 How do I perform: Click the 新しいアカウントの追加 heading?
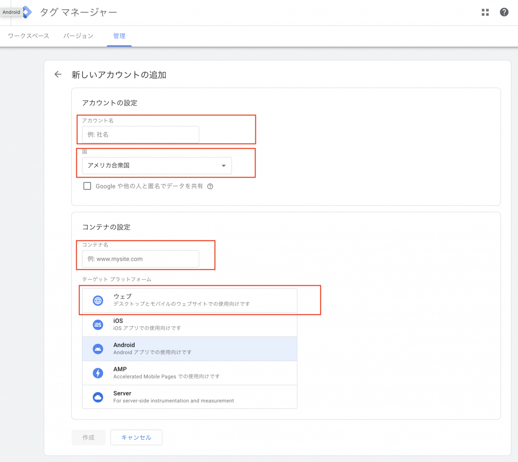tap(119, 75)
